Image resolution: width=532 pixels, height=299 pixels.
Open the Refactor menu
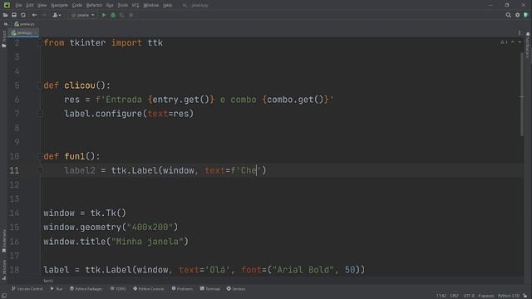[94, 5]
